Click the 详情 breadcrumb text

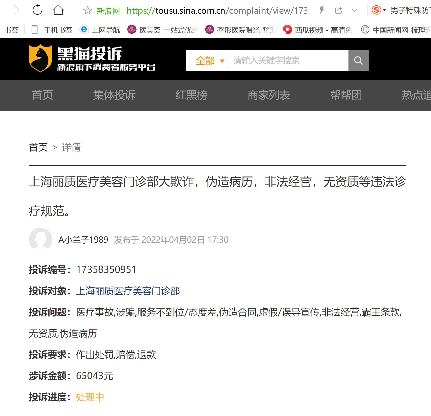(x=71, y=147)
